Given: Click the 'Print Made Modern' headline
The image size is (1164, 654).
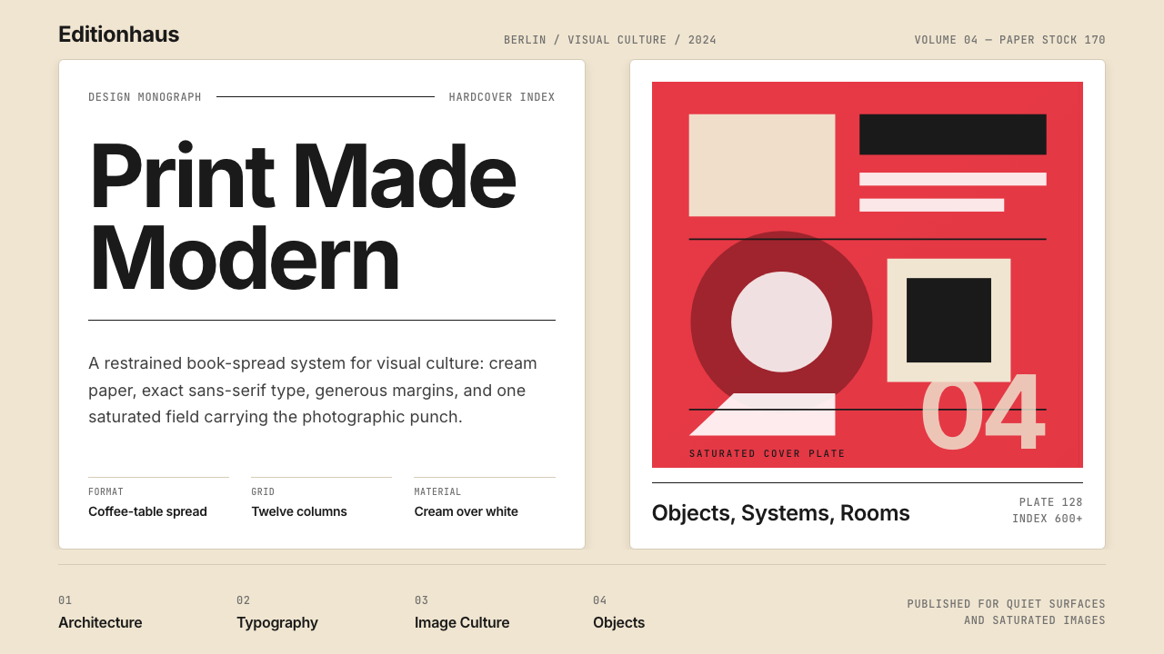Looking at the screenshot, I should [303, 216].
